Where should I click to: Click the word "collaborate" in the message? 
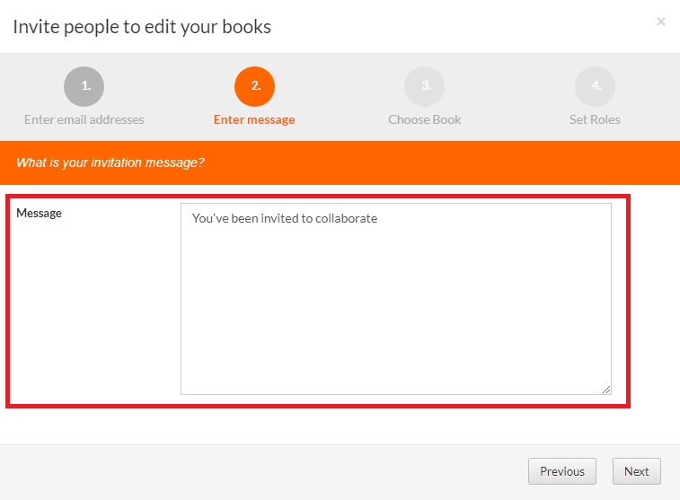pos(346,218)
